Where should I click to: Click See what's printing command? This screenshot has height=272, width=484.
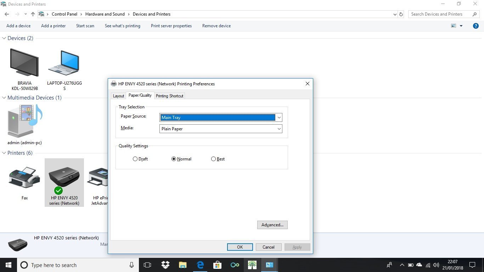pos(123,26)
